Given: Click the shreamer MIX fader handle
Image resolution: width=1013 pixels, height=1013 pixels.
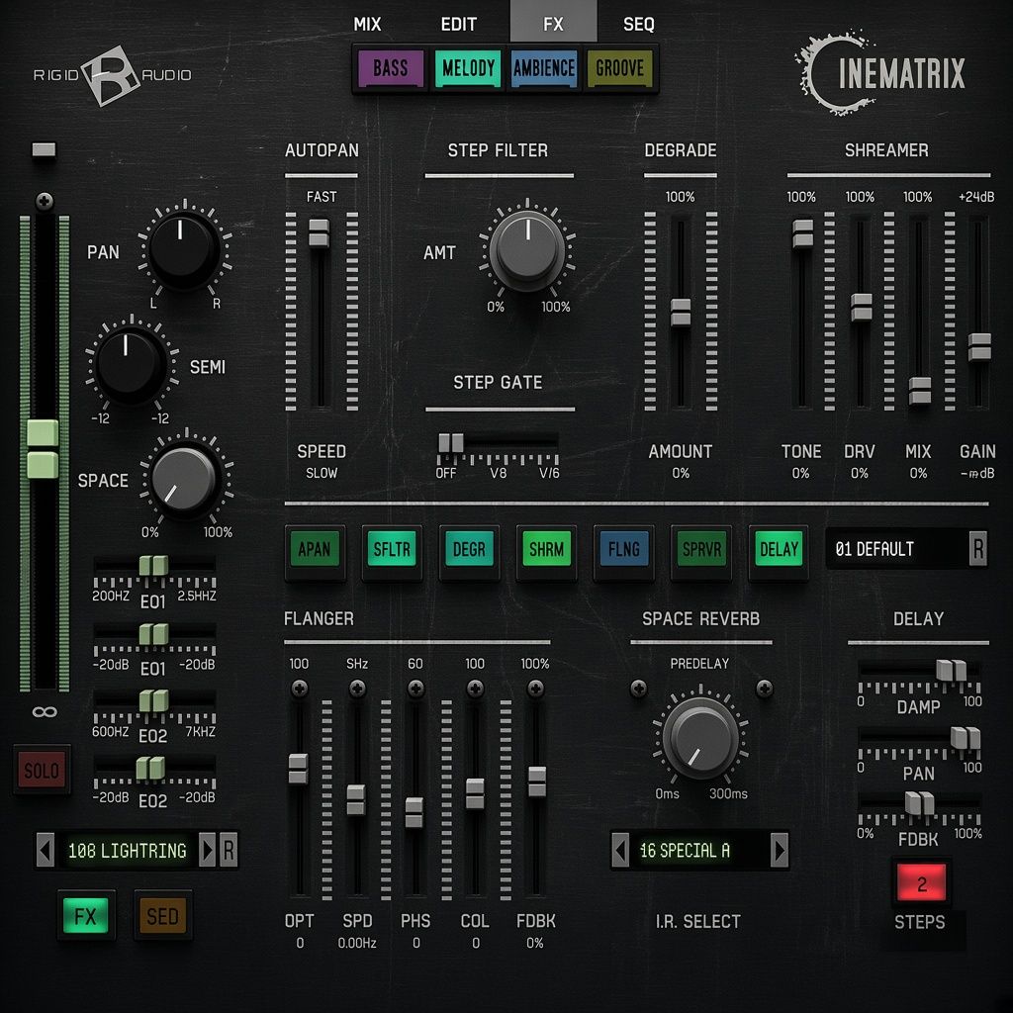Looking at the screenshot, I should pos(920,390).
